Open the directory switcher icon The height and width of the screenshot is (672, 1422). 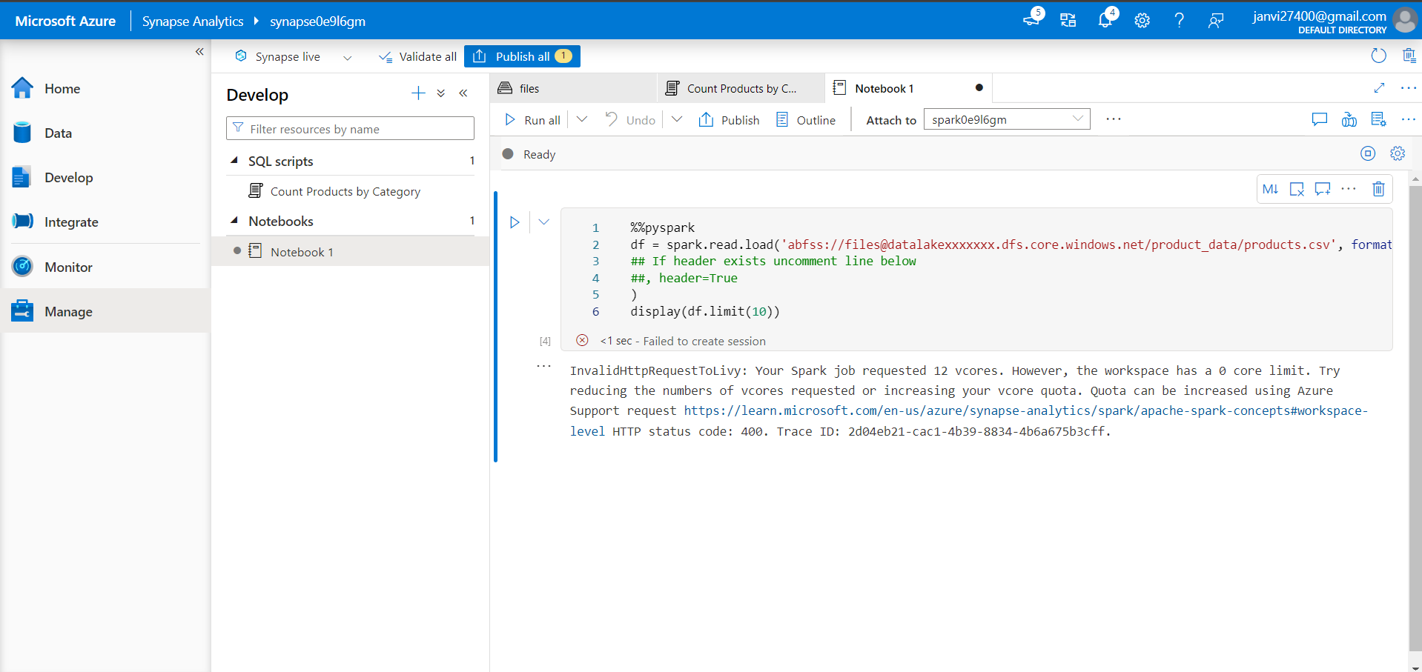point(1068,21)
